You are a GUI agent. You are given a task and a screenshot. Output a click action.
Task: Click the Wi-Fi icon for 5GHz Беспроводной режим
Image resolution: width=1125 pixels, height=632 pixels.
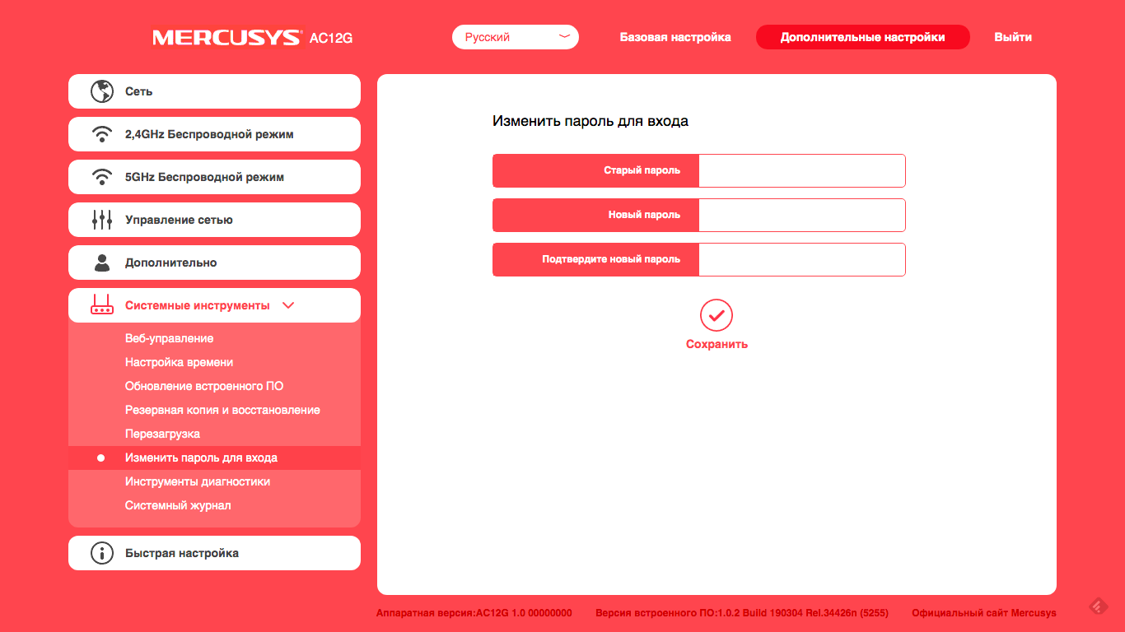101,177
